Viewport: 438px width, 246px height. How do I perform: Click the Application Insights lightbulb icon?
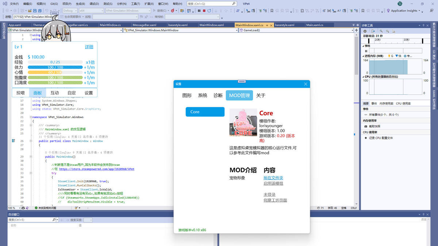click(388, 11)
